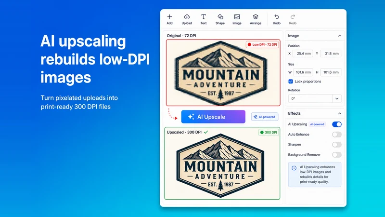This screenshot has height=217, width=385.
Task: Click the AI Upscale button
Action: click(213, 117)
